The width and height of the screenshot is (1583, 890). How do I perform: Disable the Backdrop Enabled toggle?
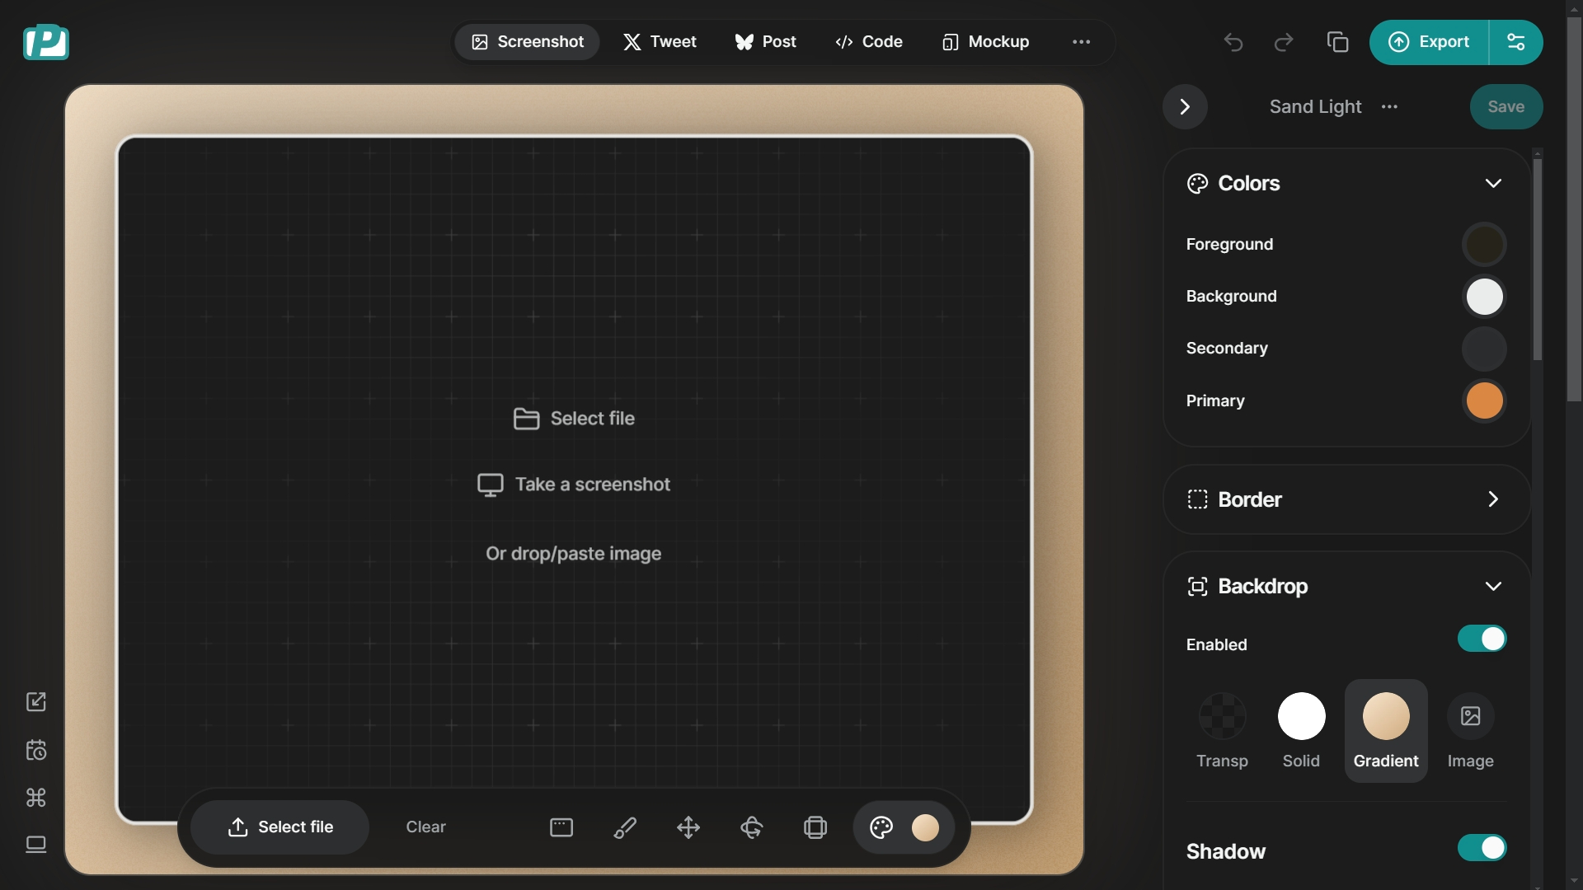coord(1482,639)
